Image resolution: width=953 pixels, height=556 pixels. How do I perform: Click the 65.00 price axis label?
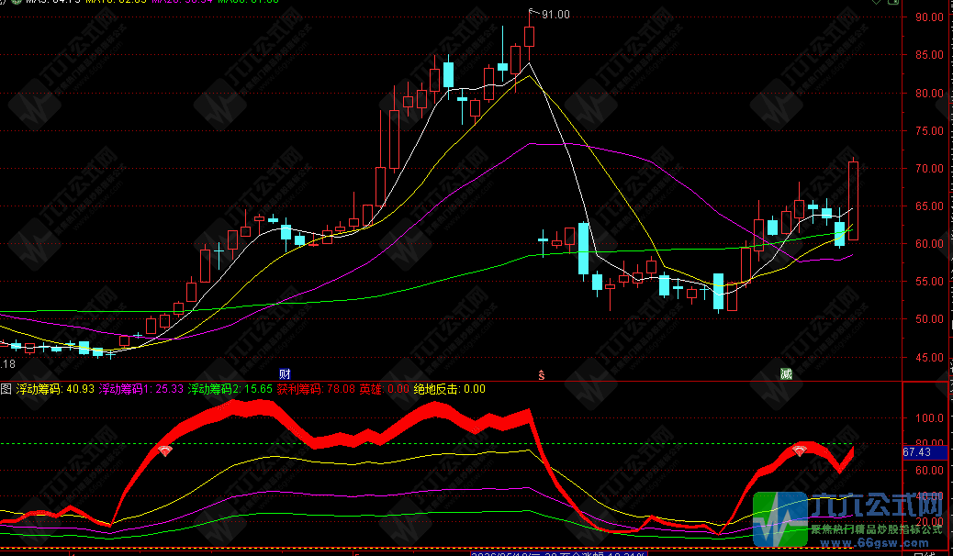(929, 206)
